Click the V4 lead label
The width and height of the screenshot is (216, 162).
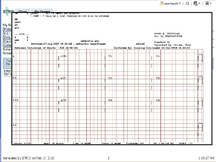tap(158, 56)
